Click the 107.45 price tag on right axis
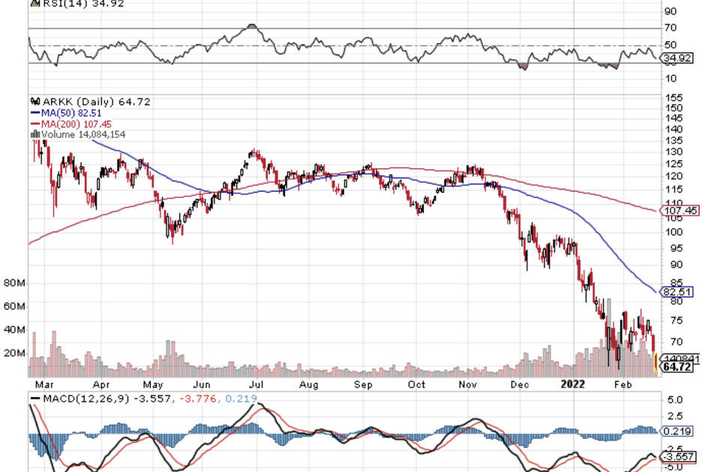Image resolution: width=702 pixels, height=472 pixels. [680, 211]
